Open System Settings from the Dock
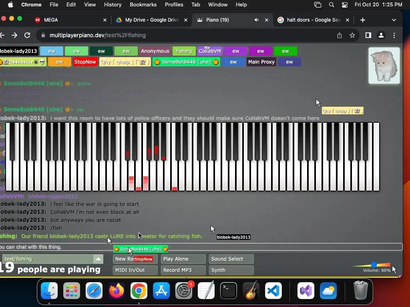Image resolution: width=410 pixels, height=307 pixels. 183,290
